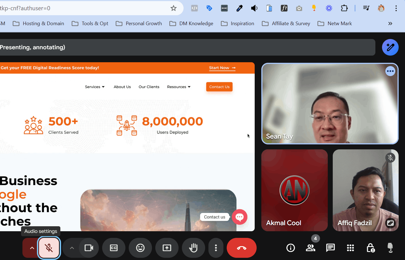
Task: Open the Affiliate & Survey bookmark folder
Action: pos(286,24)
